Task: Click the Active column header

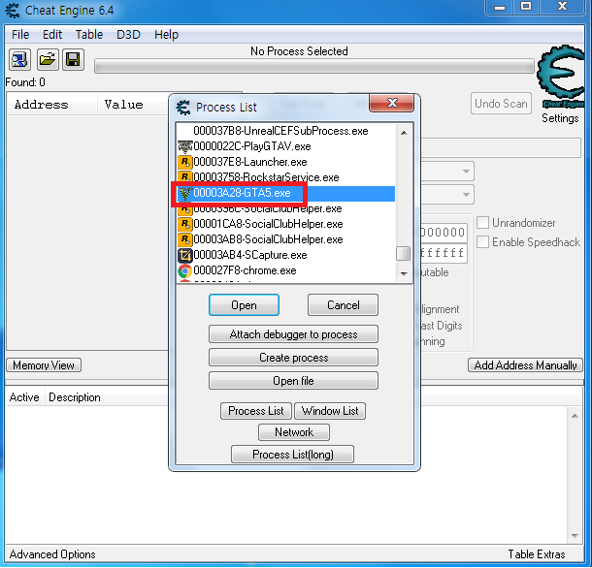Action: click(25, 397)
